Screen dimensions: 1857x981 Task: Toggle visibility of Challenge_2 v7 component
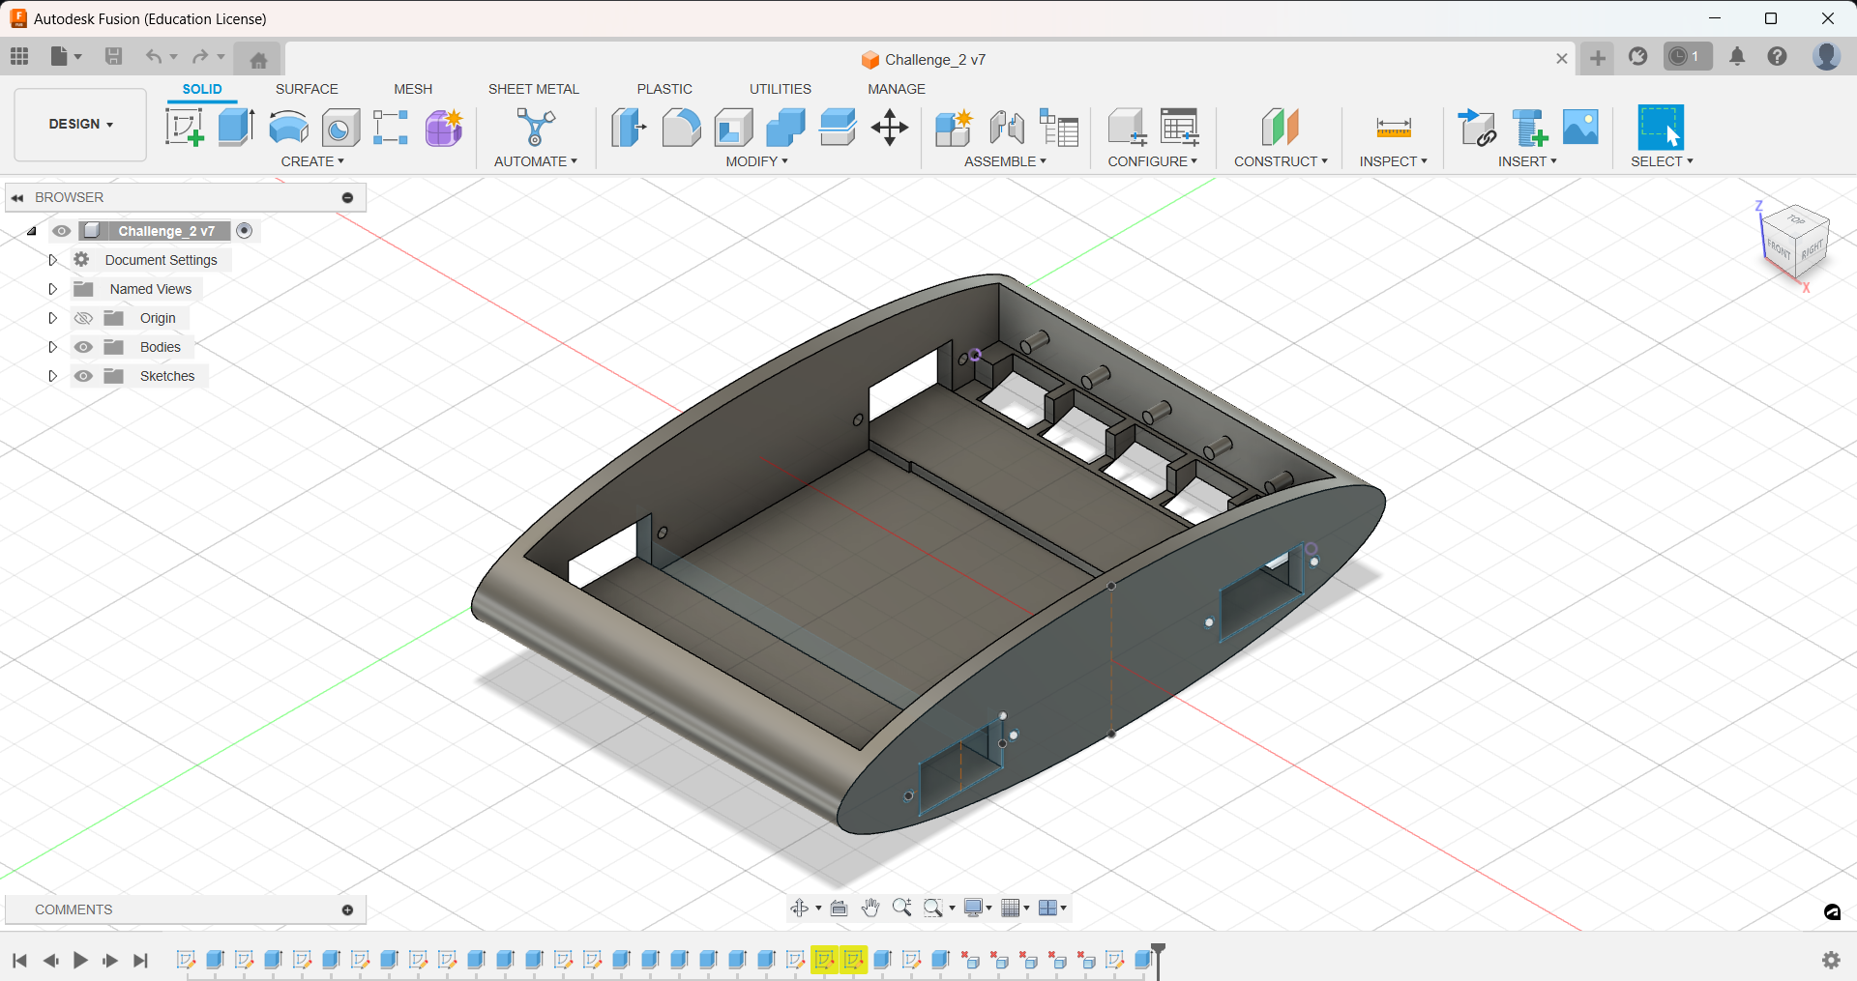coord(62,231)
